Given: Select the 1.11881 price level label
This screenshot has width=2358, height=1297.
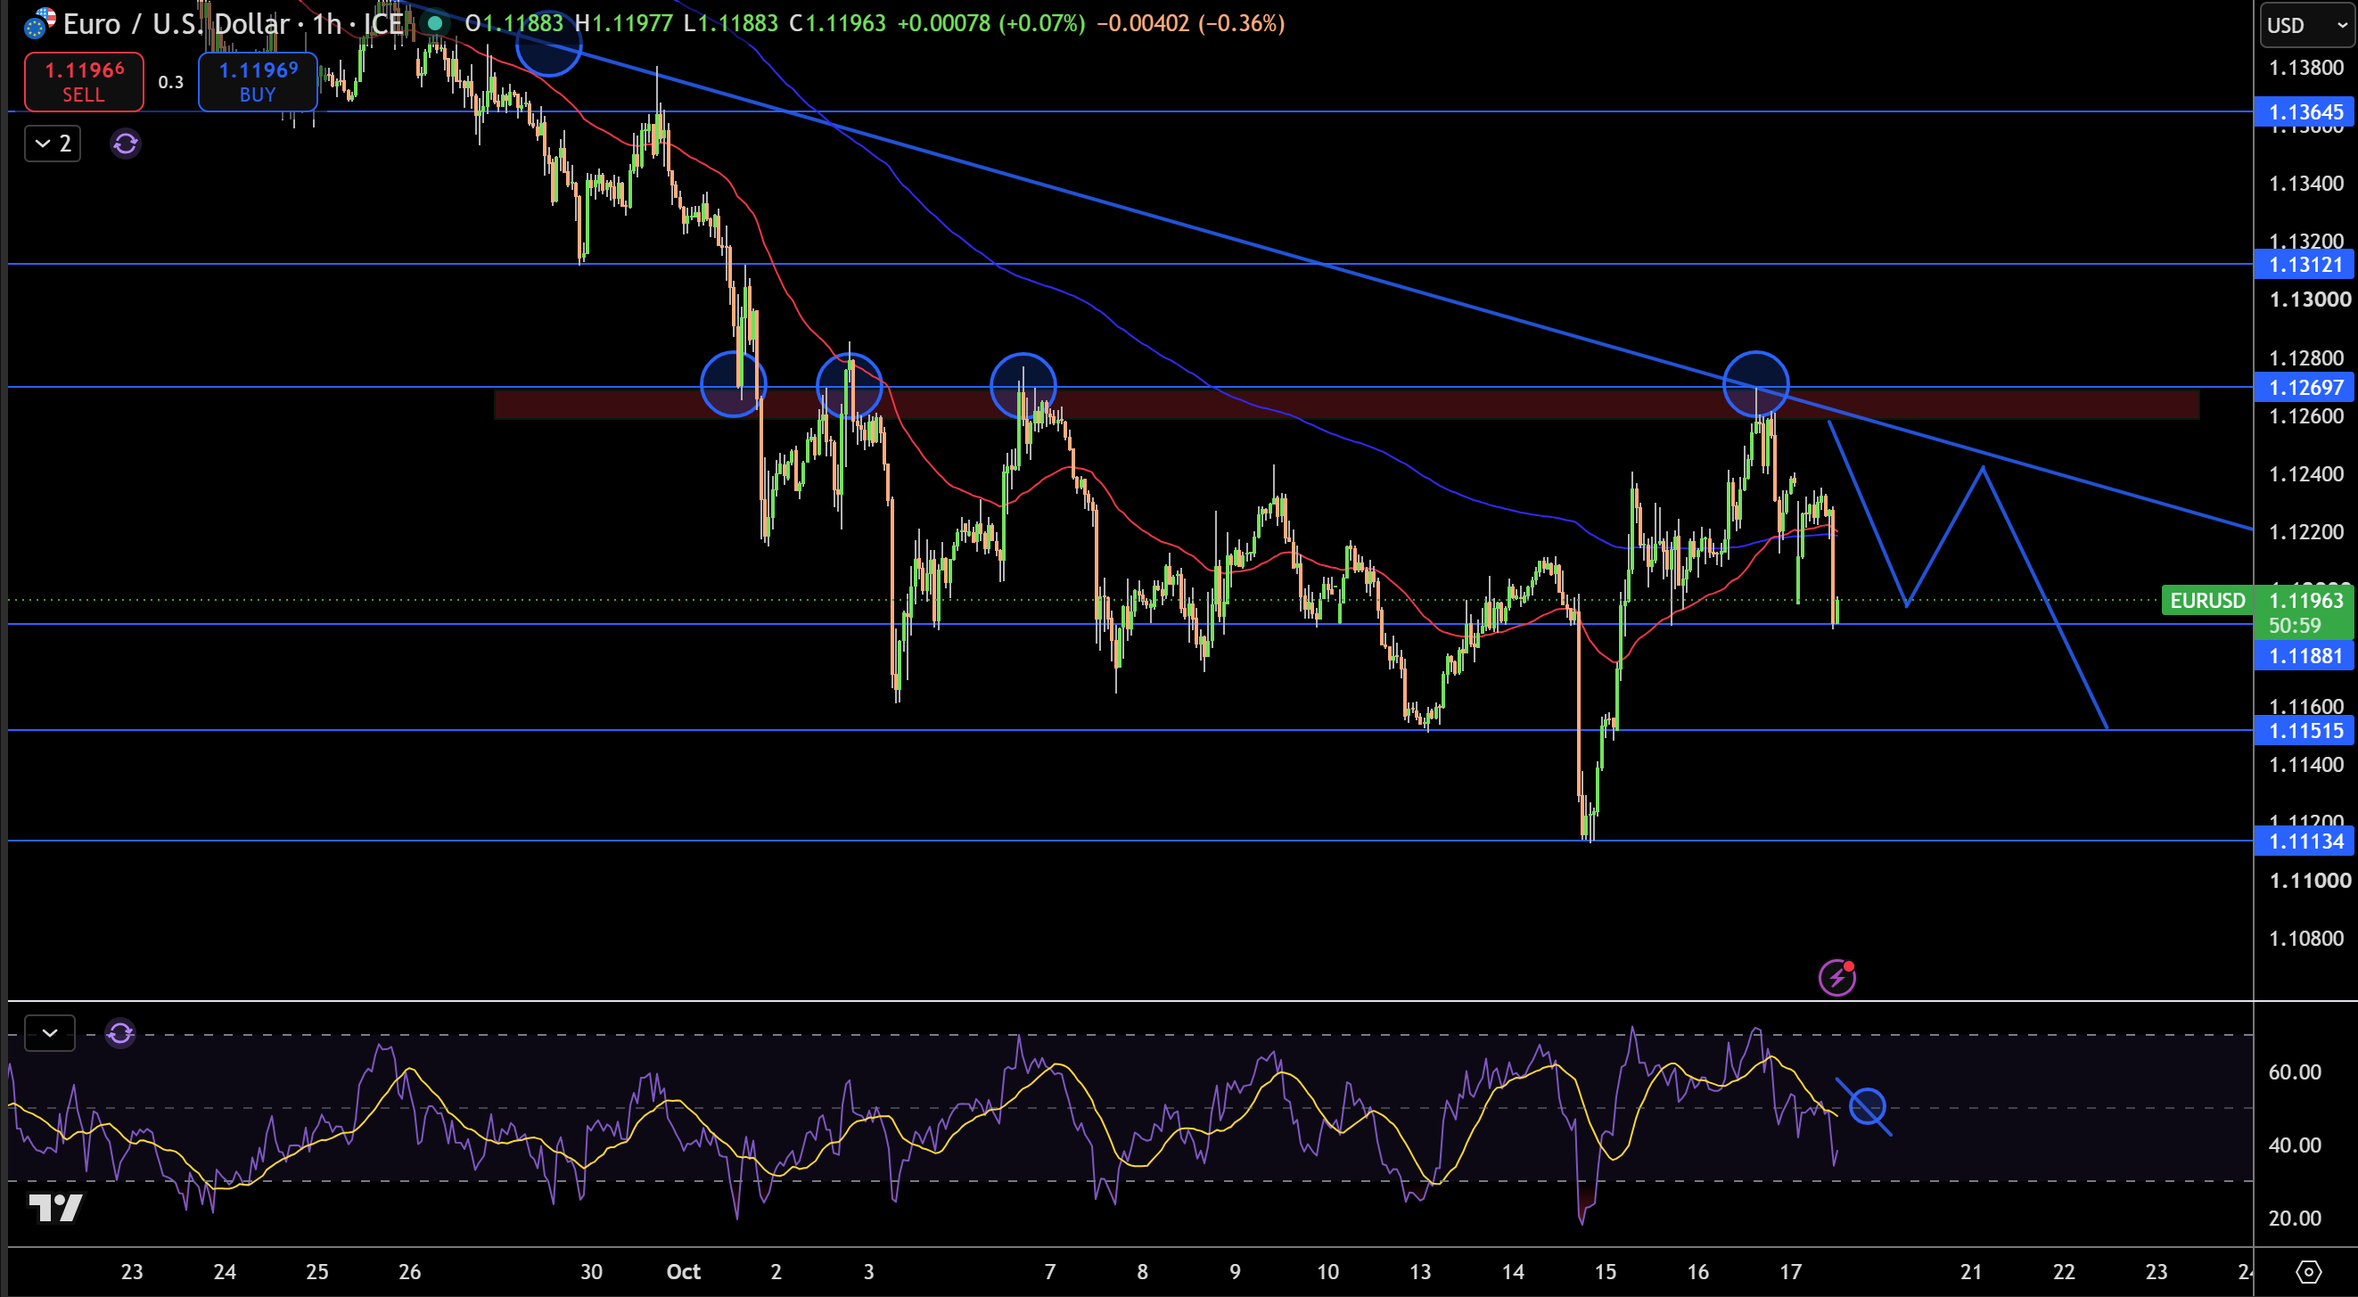Looking at the screenshot, I should coord(2304,655).
